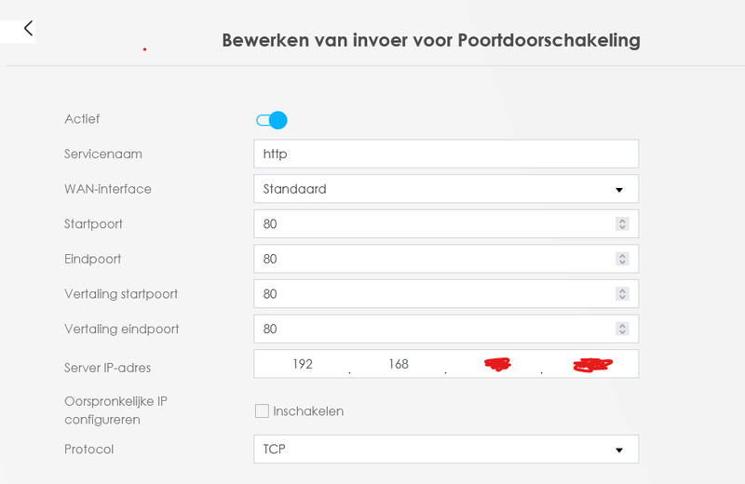
Task: Click the Startpoort spinner arrows
Action: tap(622, 224)
